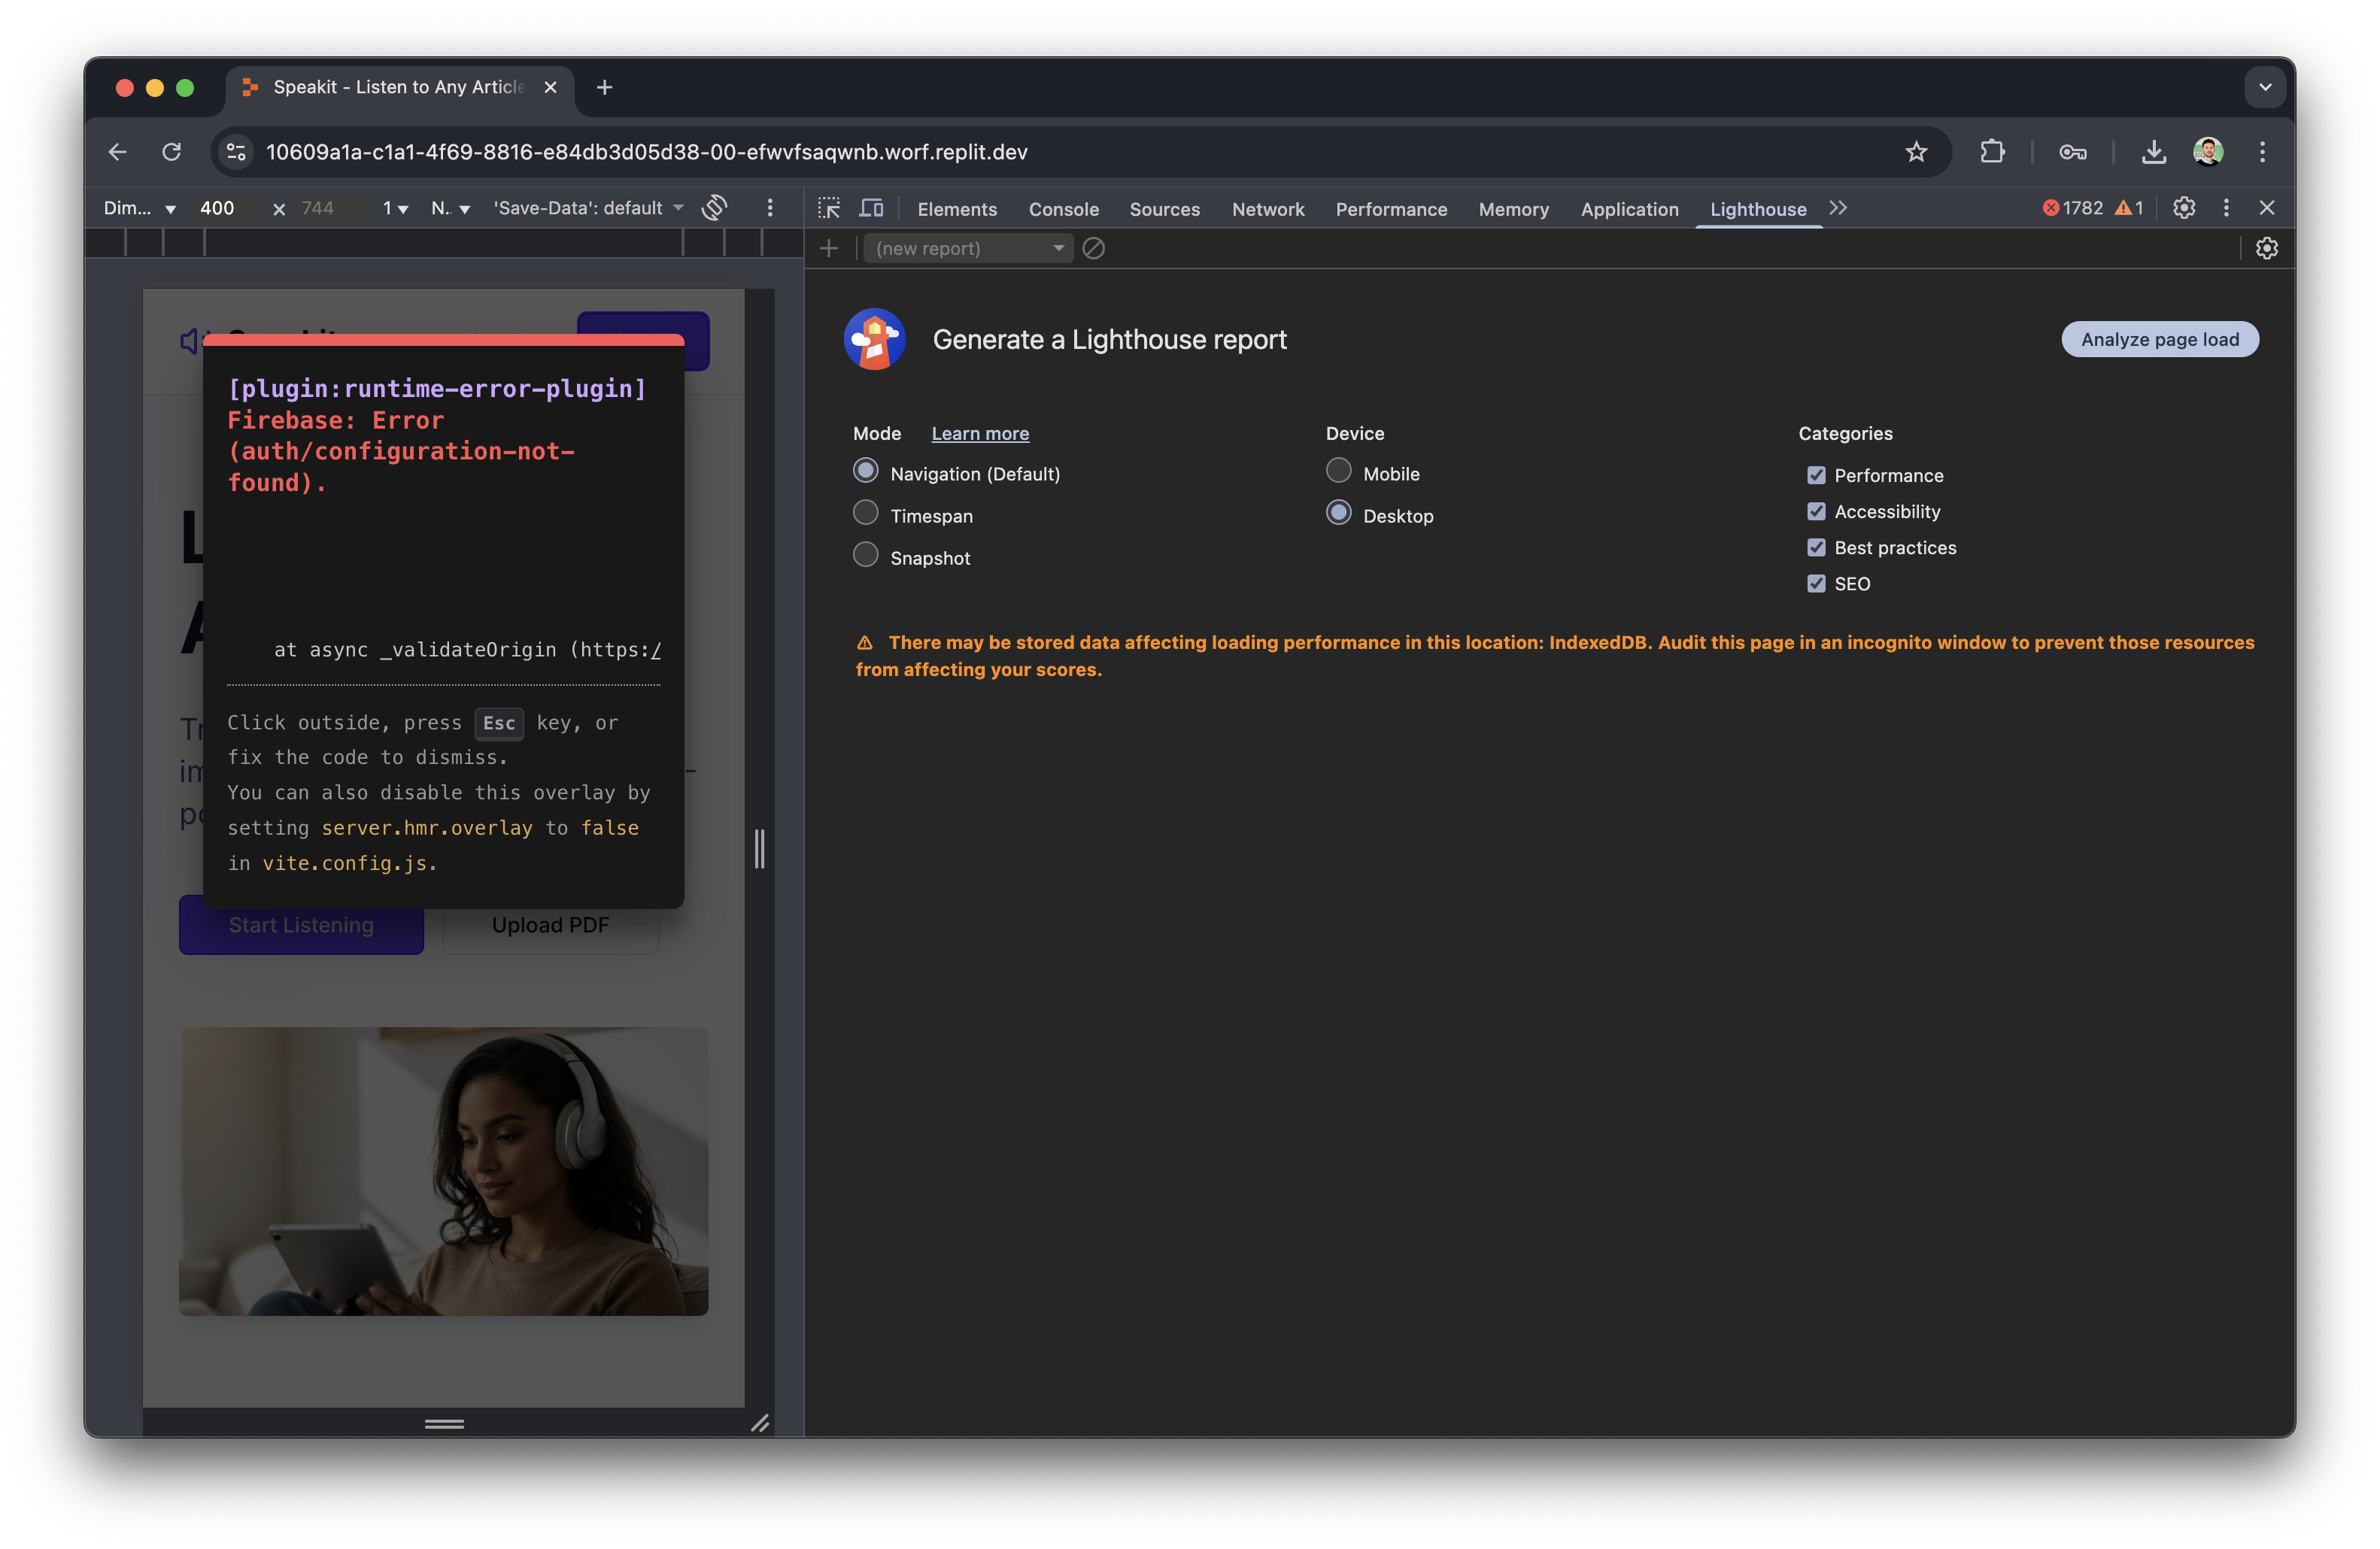Viewport: 2380px width, 1549px height.
Task: Bookmark this page with star icon
Action: point(1915,152)
